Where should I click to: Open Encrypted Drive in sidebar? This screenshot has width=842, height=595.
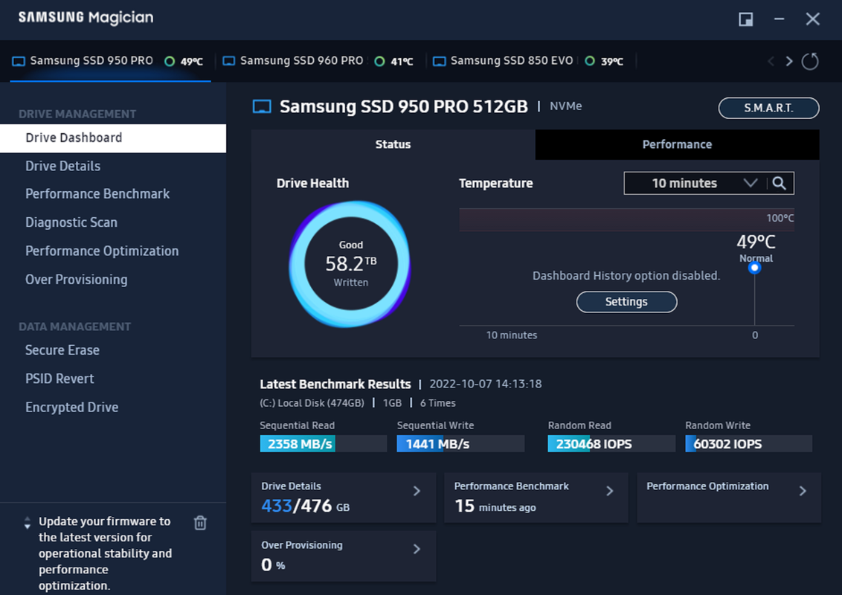tap(72, 407)
